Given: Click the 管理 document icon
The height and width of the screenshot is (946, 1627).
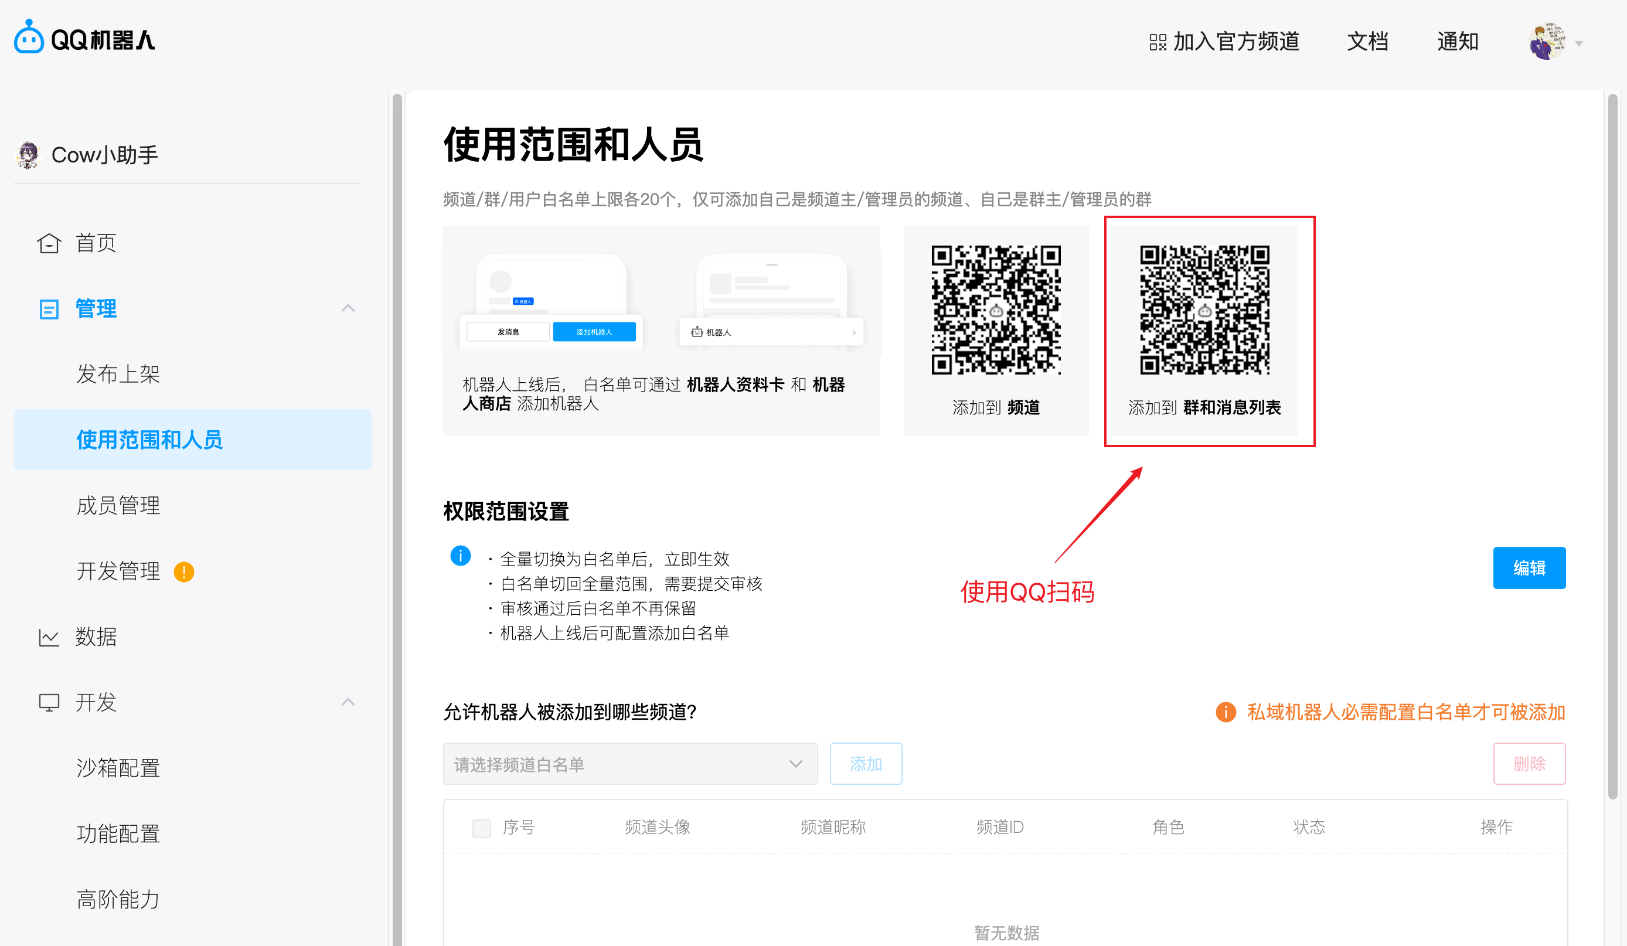Looking at the screenshot, I should pos(49,309).
